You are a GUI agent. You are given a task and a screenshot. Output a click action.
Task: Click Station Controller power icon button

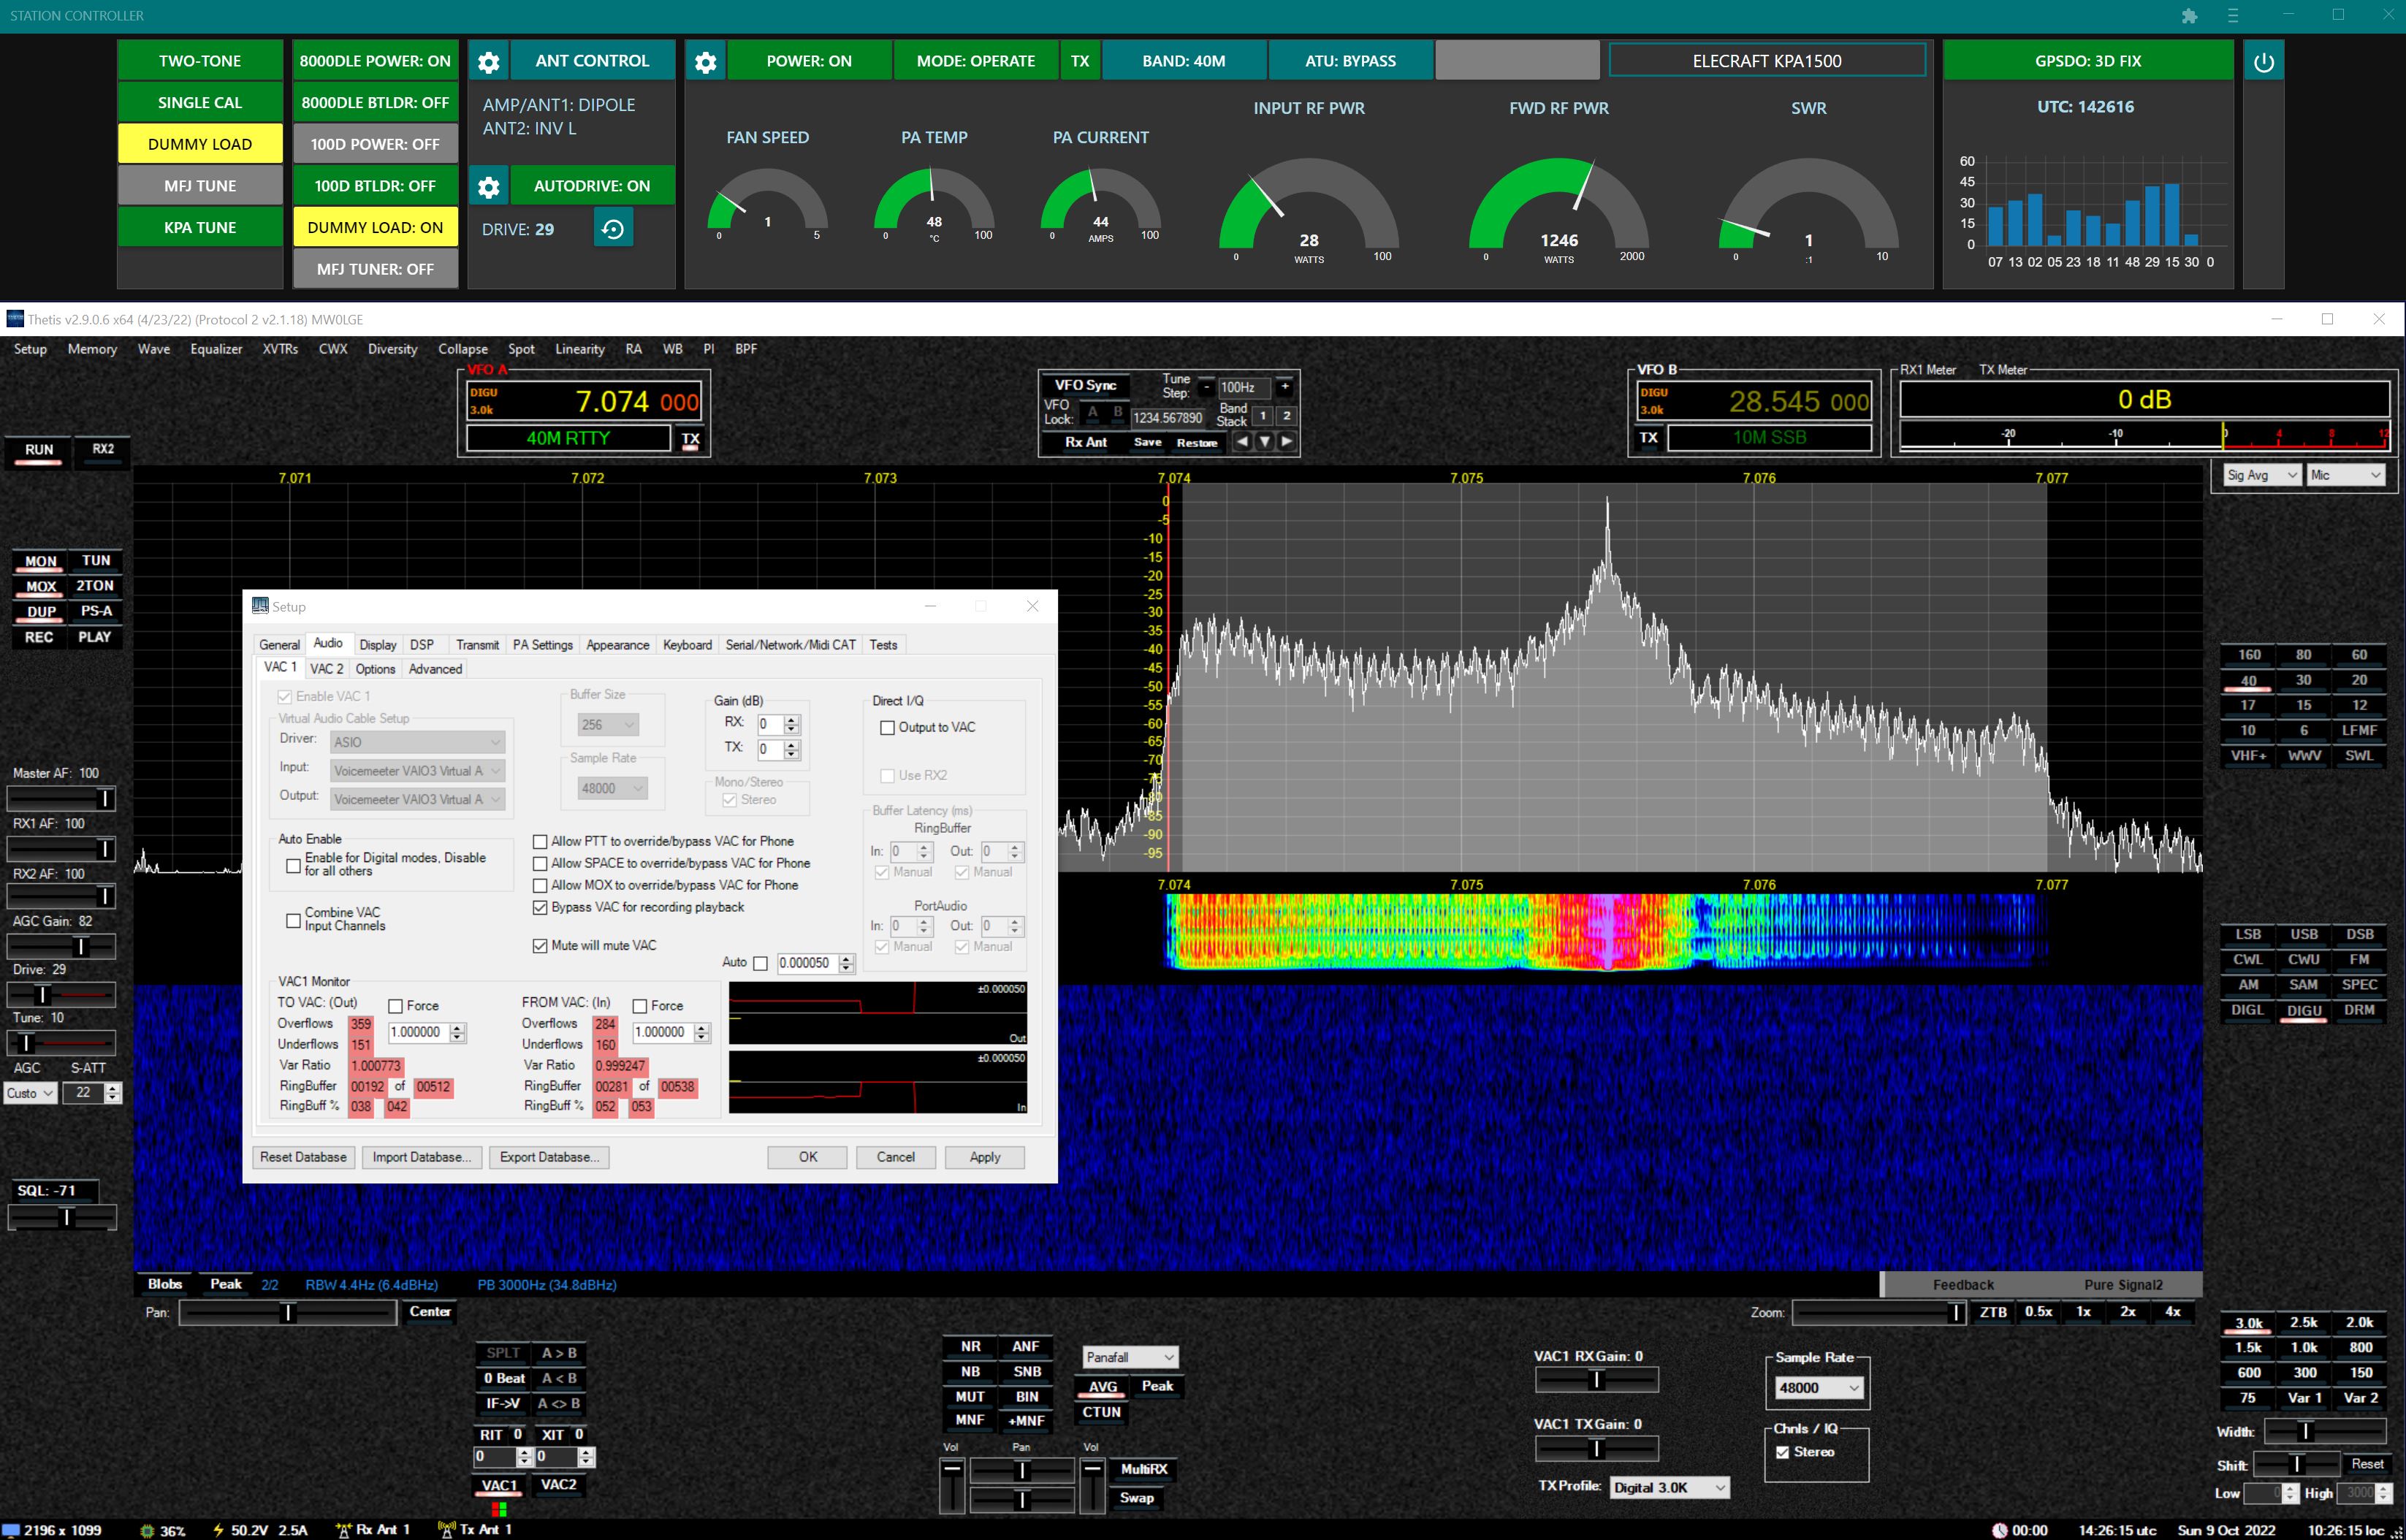pyautogui.click(x=2264, y=61)
